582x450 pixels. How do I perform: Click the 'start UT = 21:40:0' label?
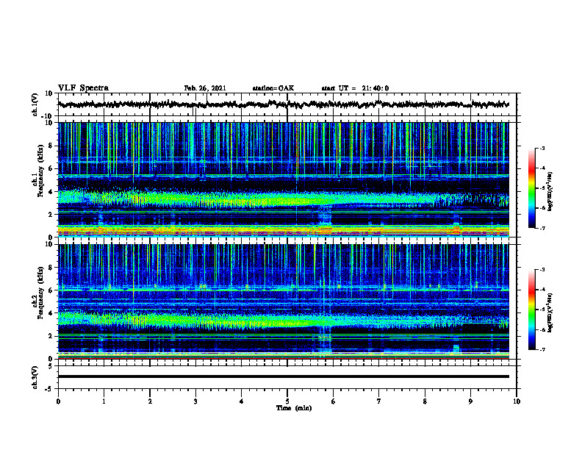tap(355, 88)
